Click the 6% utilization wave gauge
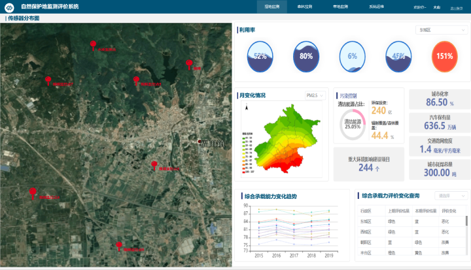 coord(352,56)
